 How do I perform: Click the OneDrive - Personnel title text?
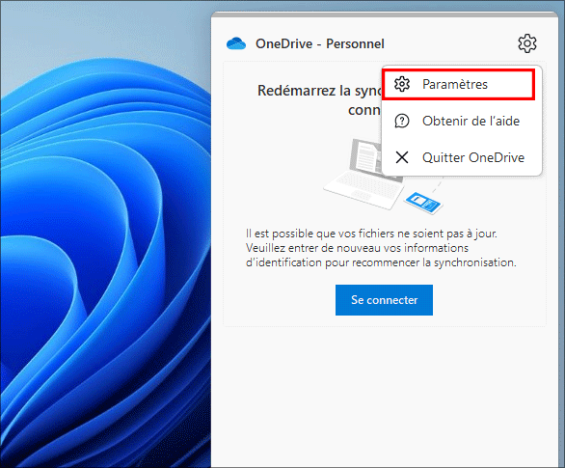coord(319,44)
